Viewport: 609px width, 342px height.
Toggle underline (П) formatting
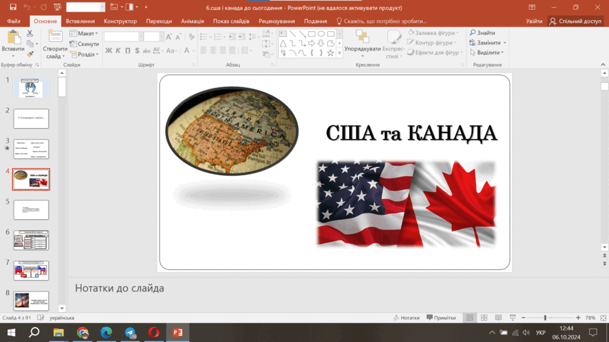click(128, 50)
